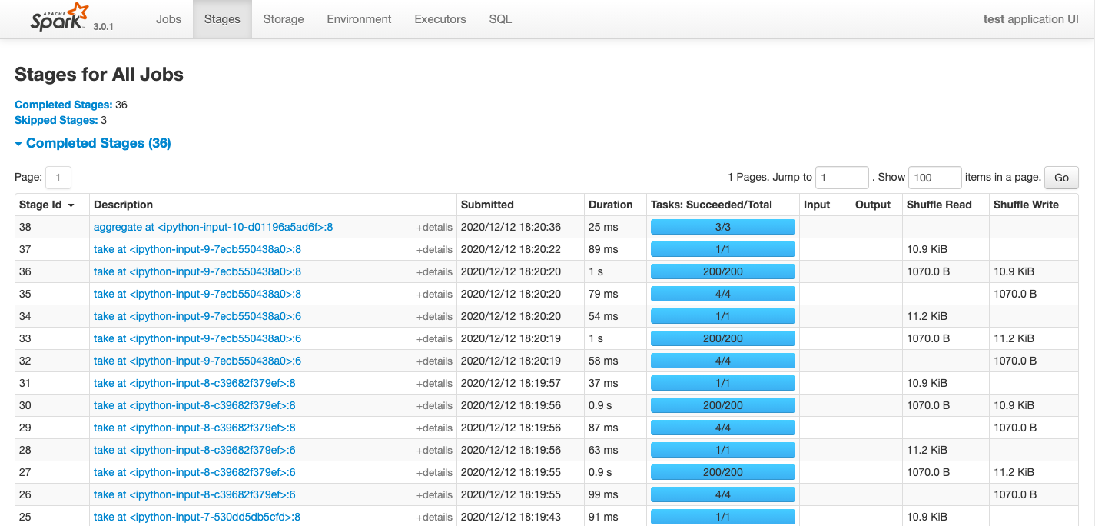Expand +details for stage 38

pyautogui.click(x=434, y=228)
